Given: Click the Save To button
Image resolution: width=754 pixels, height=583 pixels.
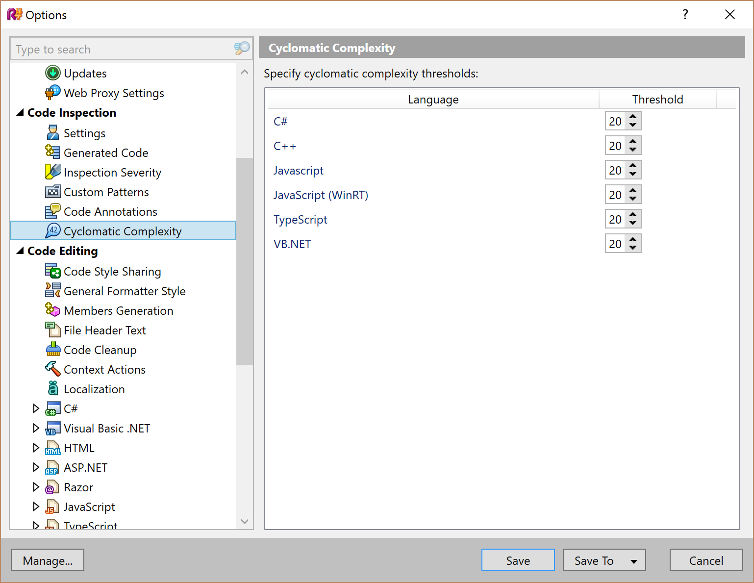Looking at the screenshot, I should [x=594, y=560].
